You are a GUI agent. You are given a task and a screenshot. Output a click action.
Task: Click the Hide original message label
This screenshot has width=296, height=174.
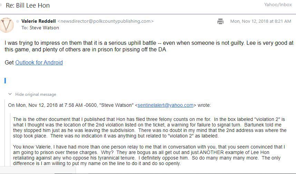pyautogui.click(x=36, y=94)
